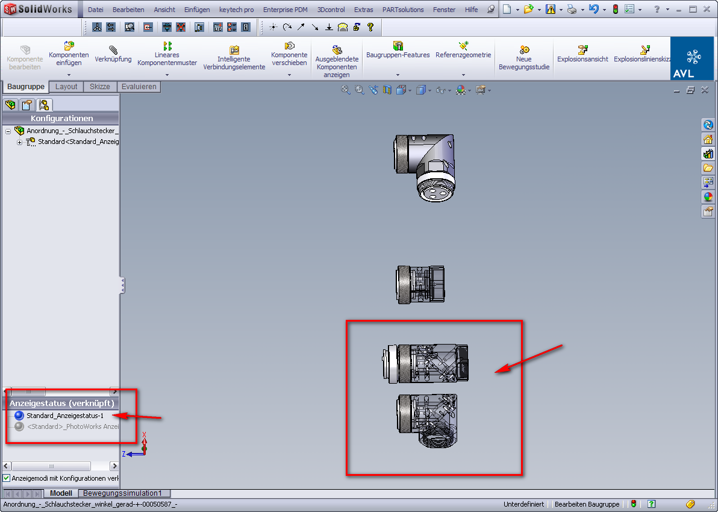Toggle Anzeigemodi mit Konfigurationen checkbox
Image resolution: width=718 pixels, height=512 pixels.
click(x=7, y=478)
